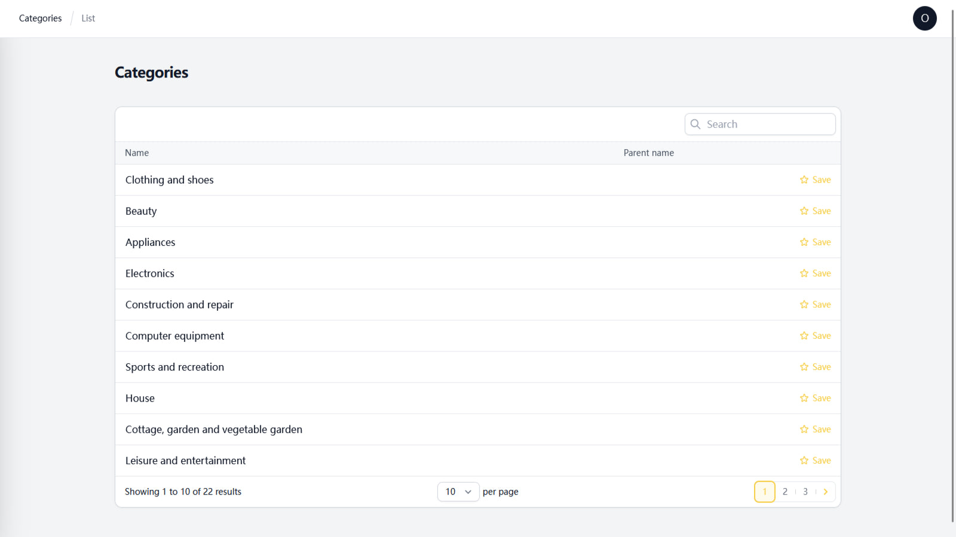Click the Showing 1 to 10 of 22 results text
Viewport: 956px width, 537px height.
pos(183,492)
